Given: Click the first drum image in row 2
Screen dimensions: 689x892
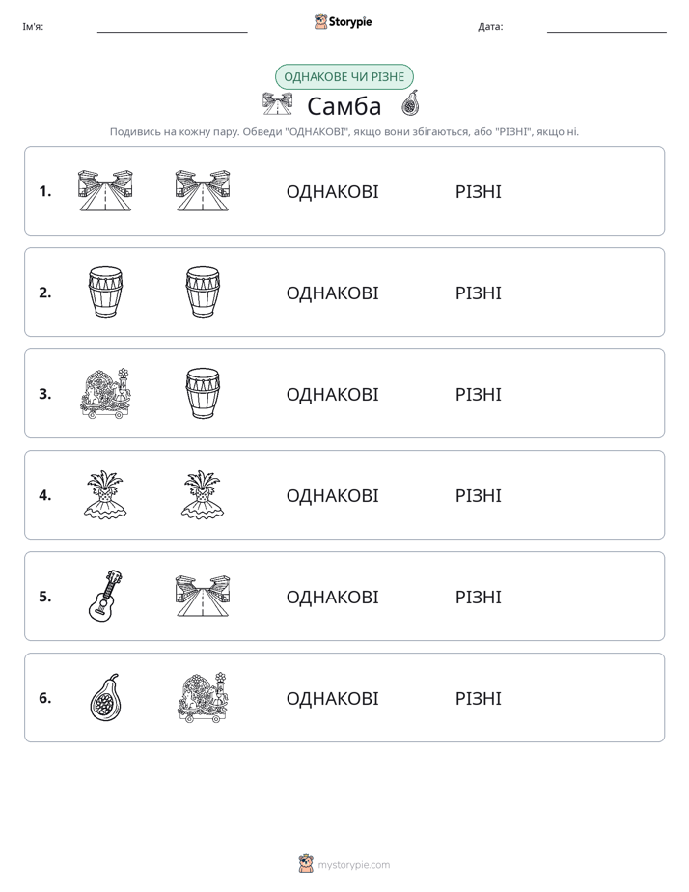Looking at the screenshot, I should tap(106, 293).
